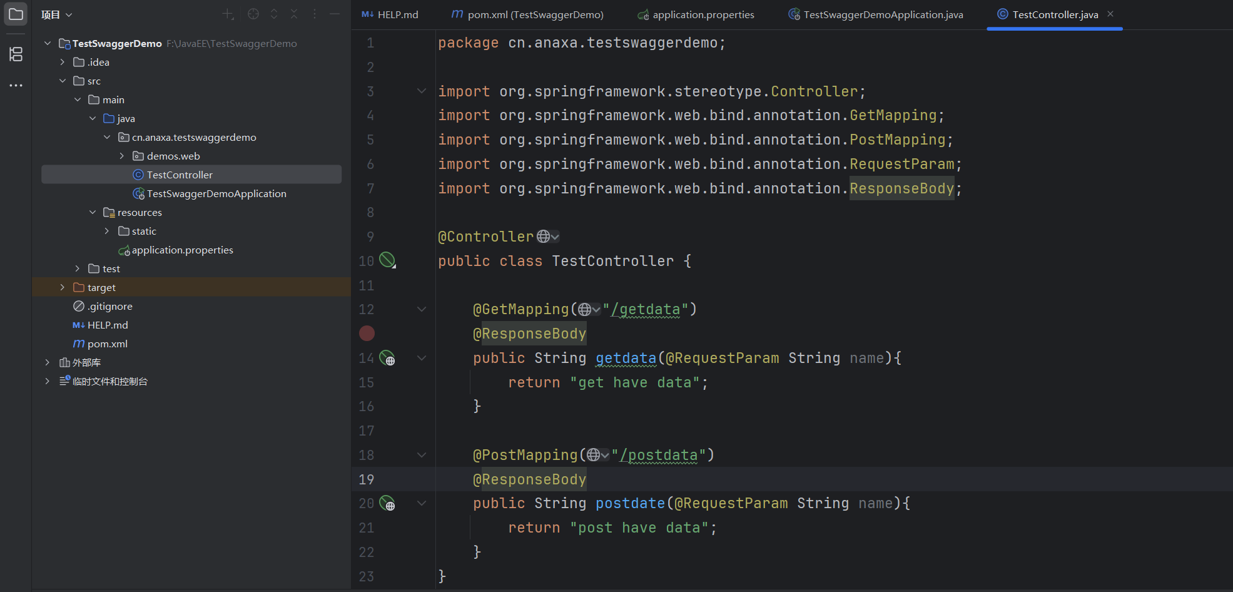Click the globe icon inside @PostMapping

click(597, 455)
